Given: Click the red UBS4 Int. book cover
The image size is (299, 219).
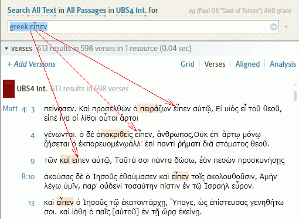Looking at the screenshot, I should pyautogui.click(x=9, y=88).
